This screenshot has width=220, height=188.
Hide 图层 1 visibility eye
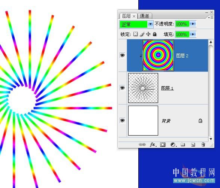(x=122, y=88)
